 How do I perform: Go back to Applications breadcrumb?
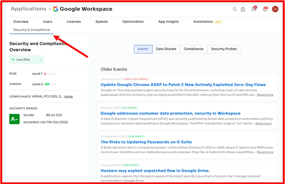(x=29, y=9)
